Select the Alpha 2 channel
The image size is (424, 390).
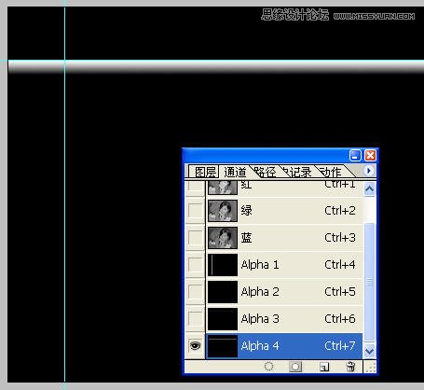pyautogui.click(x=284, y=292)
